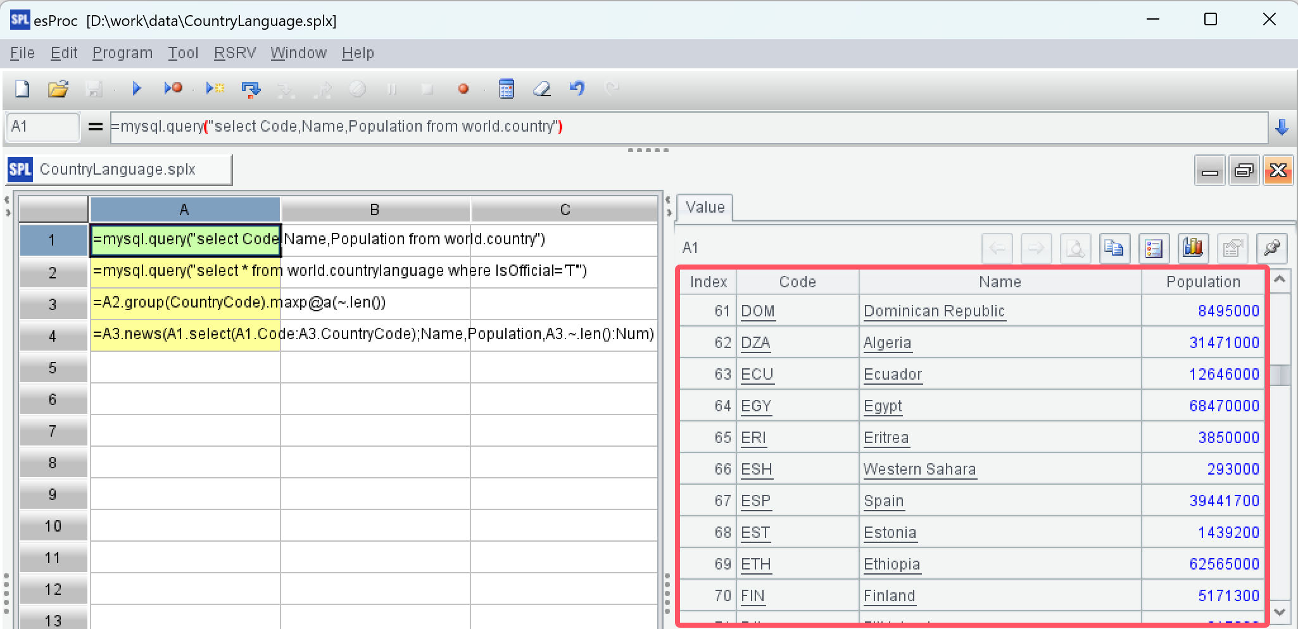Clear cell values with the eraser icon
The image size is (1298, 629).
(542, 89)
